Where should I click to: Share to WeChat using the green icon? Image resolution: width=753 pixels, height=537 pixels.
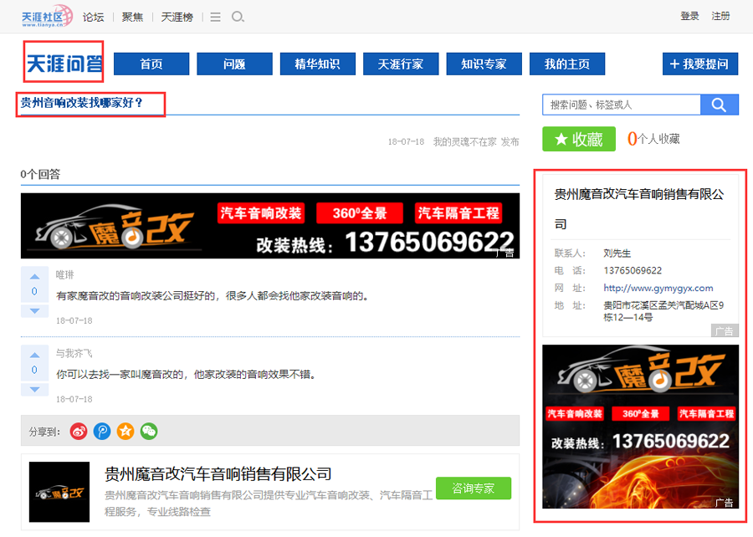149,432
